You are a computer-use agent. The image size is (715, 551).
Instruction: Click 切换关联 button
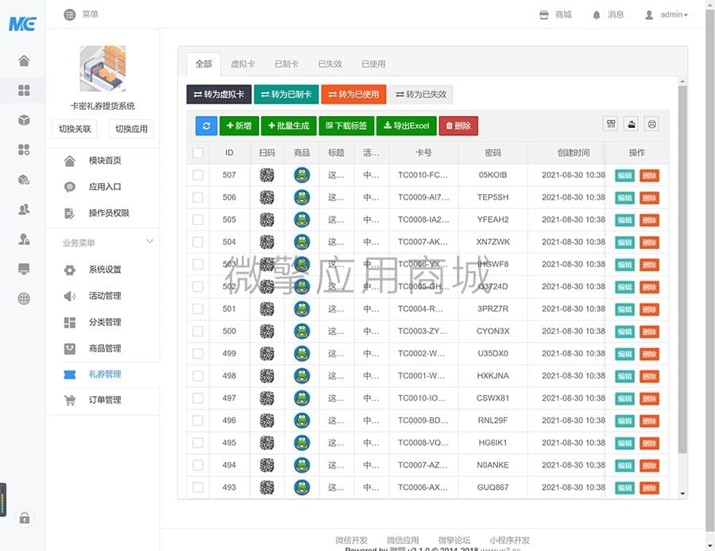point(75,129)
